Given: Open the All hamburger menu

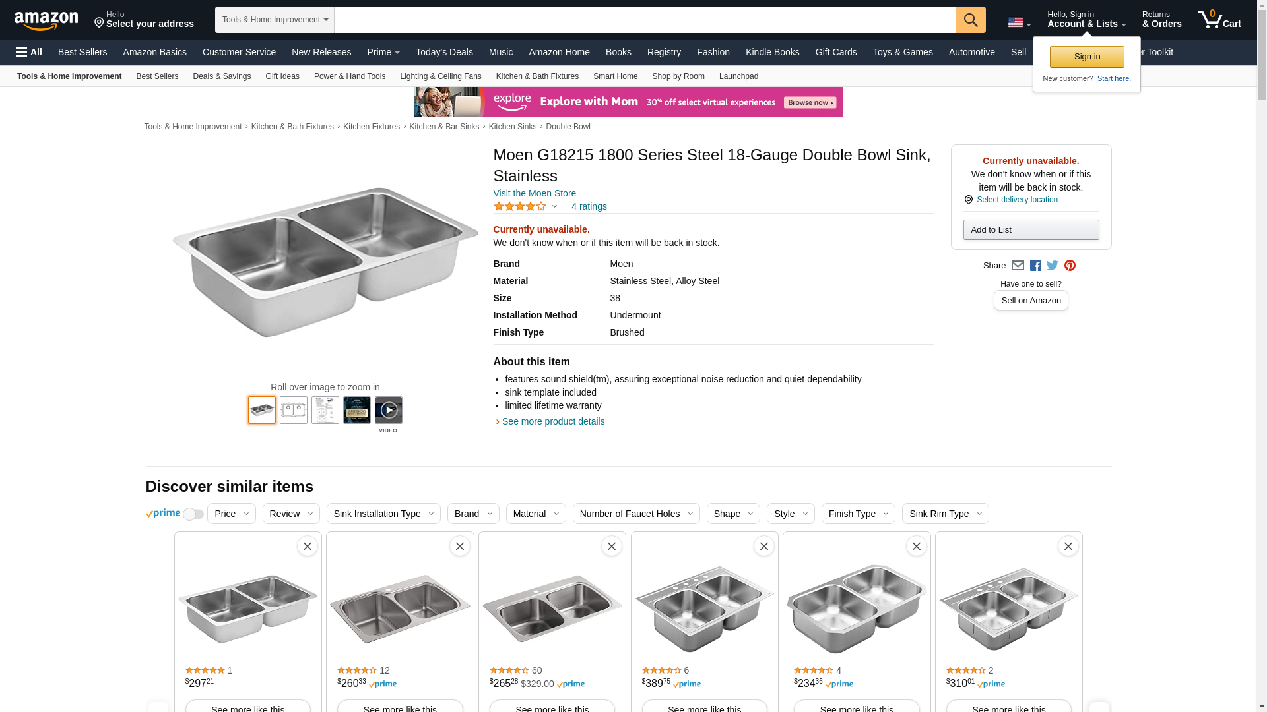Looking at the screenshot, I should 29,52.
